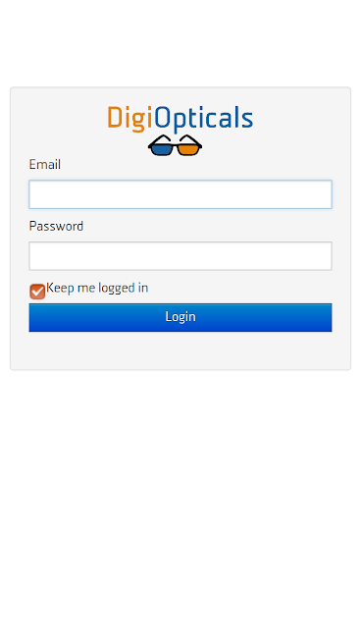The image size is (361, 642).
Task: Toggle via the "Keep me logged in" label text
Action: (97, 289)
